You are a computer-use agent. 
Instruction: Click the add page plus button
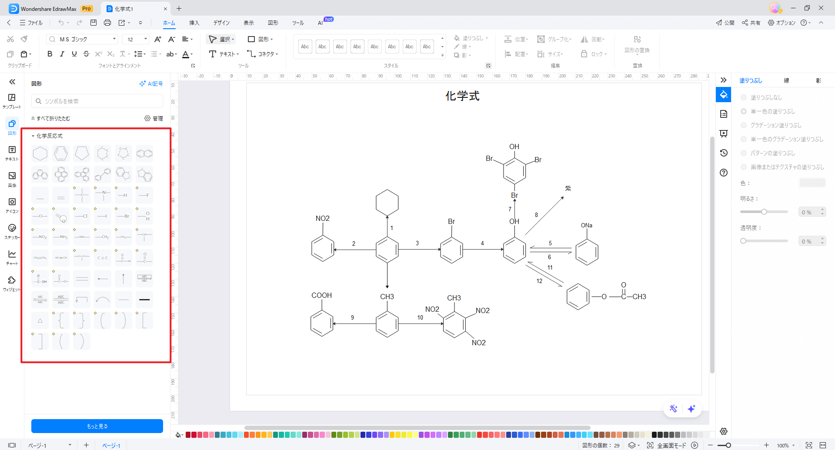pos(86,445)
